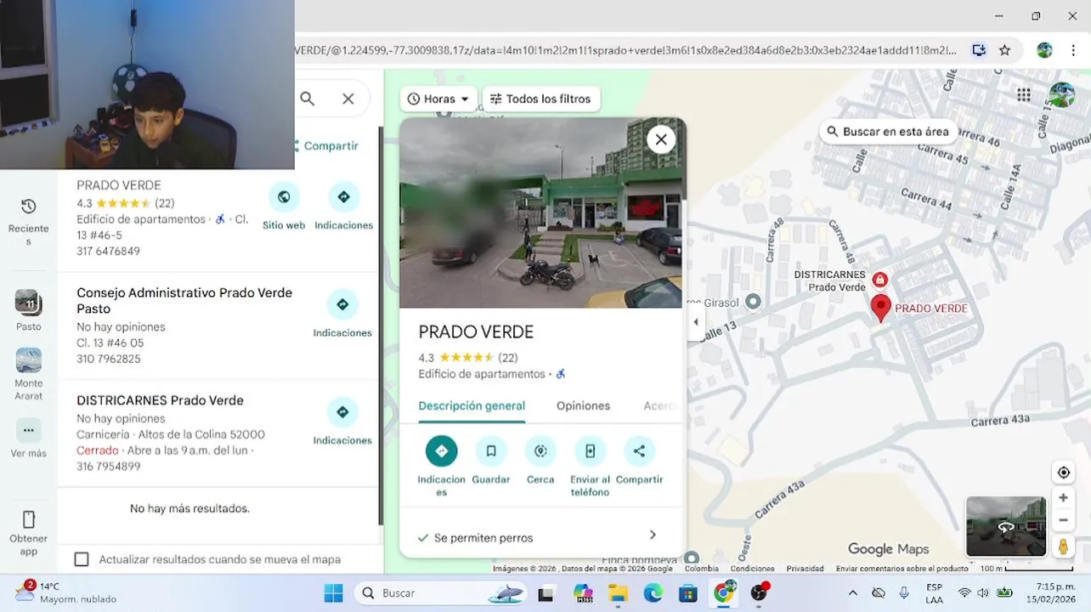The image size is (1091, 612).
Task: Close the PRADO VERDE place card
Action: tap(661, 139)
